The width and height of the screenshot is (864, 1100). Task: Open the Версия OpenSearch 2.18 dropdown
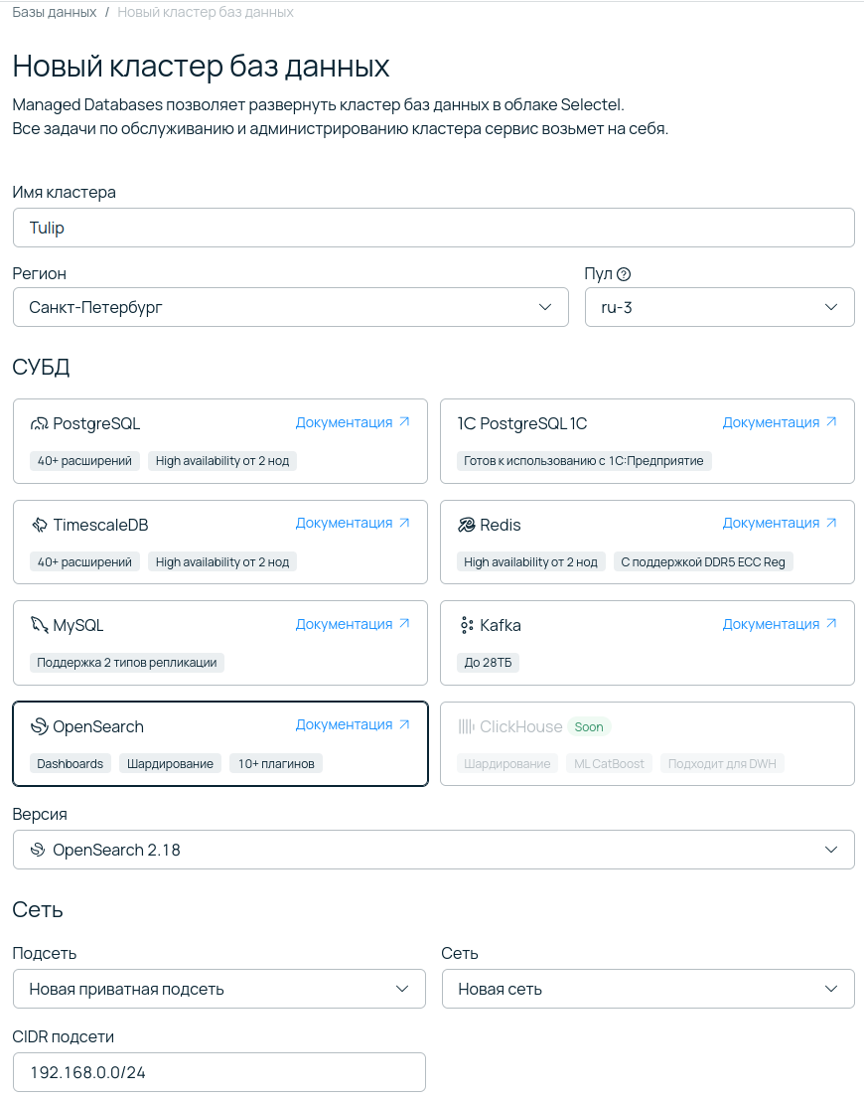(433, 850)
